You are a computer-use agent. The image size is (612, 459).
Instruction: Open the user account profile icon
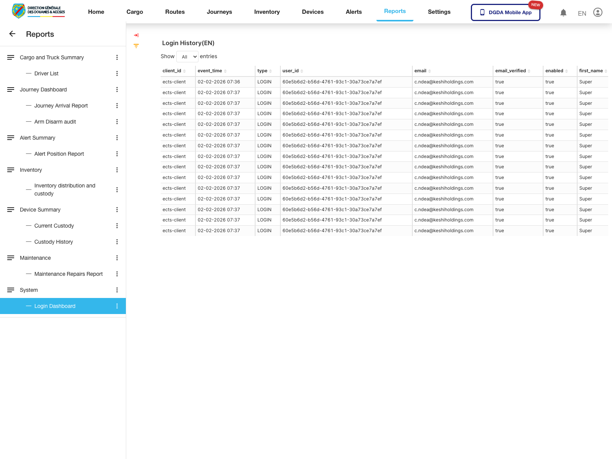[x=597, y=12]
